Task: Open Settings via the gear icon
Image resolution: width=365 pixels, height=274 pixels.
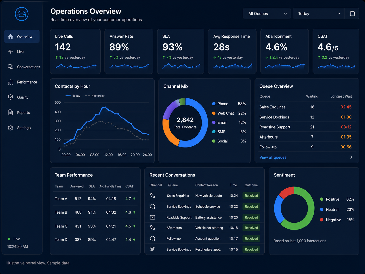Action: click(x=10, y=128)
